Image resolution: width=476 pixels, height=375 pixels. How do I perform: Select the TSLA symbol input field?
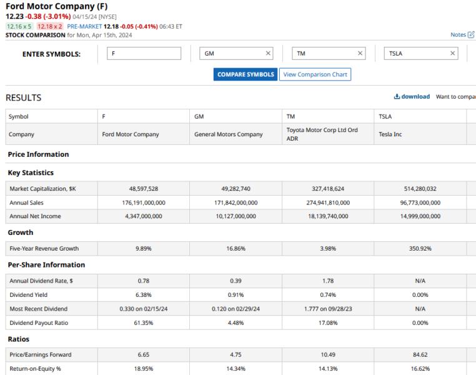coord(415,54)
